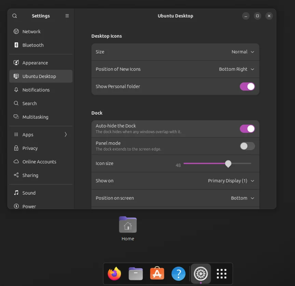295x286 pixels.
Task: Select Multitasking in the sidebar
Action: [x=41, y=117]
